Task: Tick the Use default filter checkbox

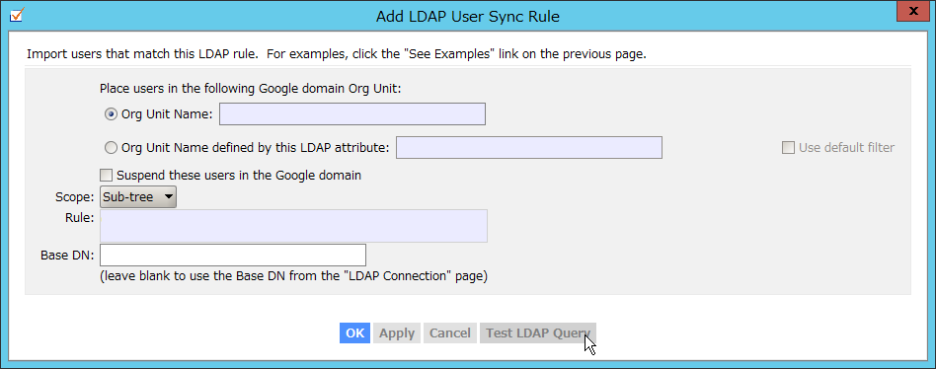Action: tap(788, 148)
